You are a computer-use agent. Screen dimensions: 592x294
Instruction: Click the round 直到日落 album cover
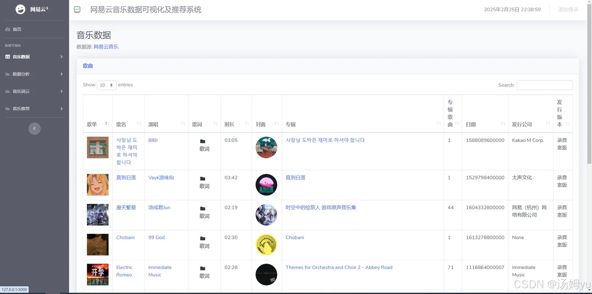point(266,185)
